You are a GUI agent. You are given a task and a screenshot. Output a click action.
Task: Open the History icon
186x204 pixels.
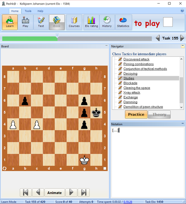coord(107,22)
